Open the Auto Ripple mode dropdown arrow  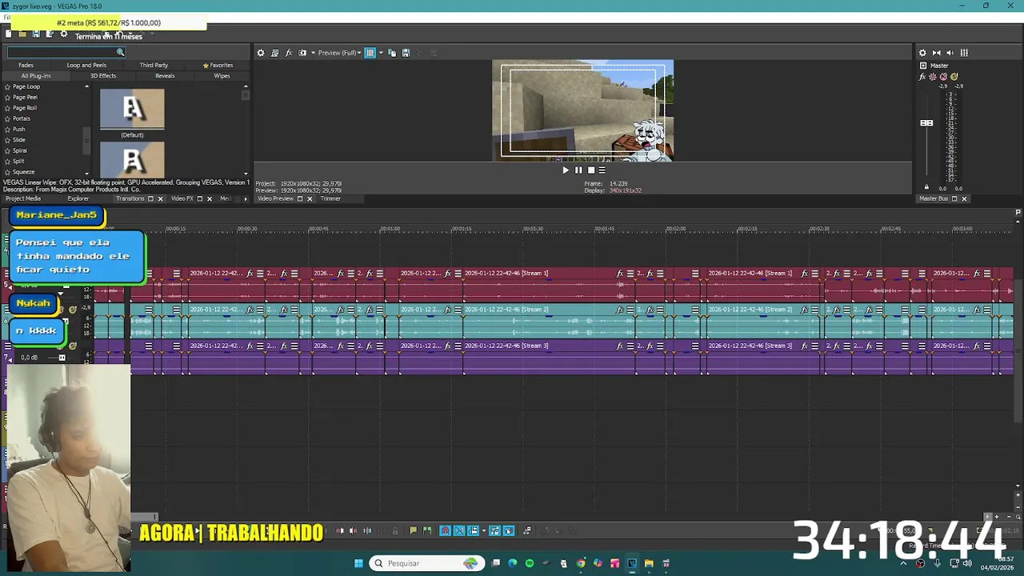484,530
